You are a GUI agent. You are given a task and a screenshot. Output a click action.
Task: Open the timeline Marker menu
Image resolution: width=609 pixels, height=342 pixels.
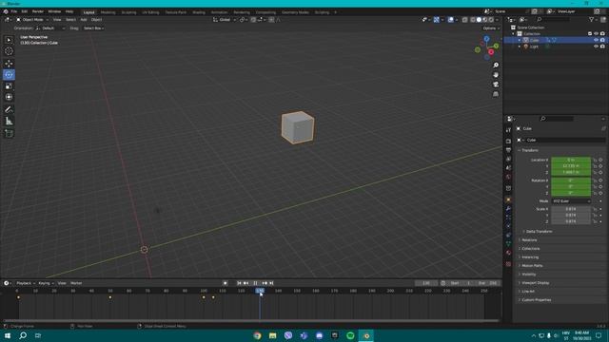pyautogui.click(x=76, y=283)
